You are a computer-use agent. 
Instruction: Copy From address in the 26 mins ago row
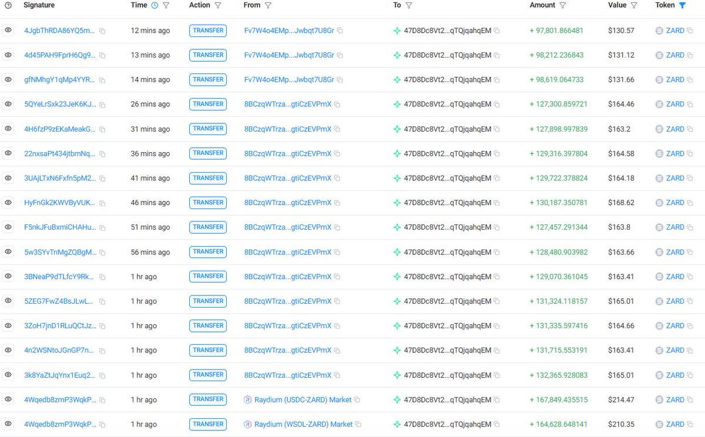coord(337,105)
